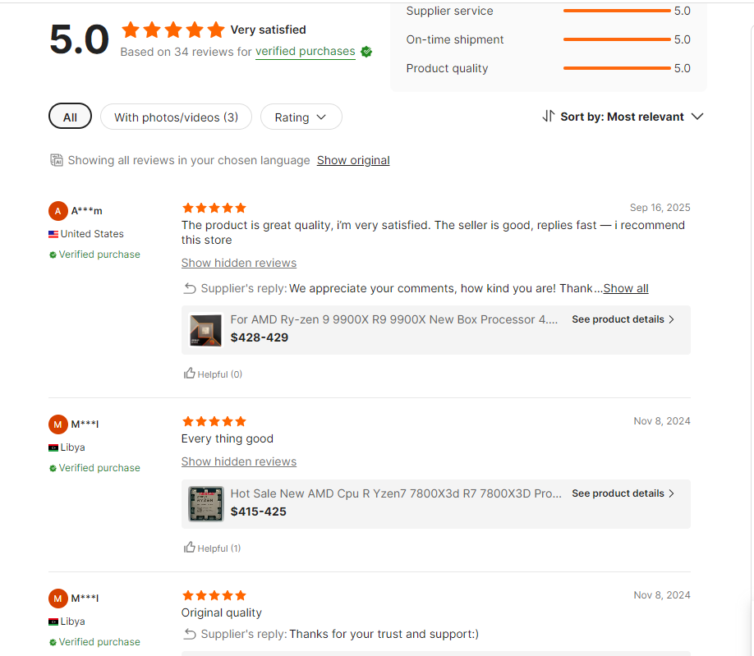Filter reviews With photos/videos (3)

pyautogui.click(x=176, y=117)
